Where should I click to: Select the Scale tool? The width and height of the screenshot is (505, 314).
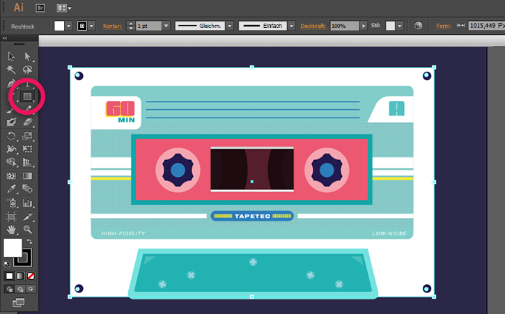click(27, 136)
